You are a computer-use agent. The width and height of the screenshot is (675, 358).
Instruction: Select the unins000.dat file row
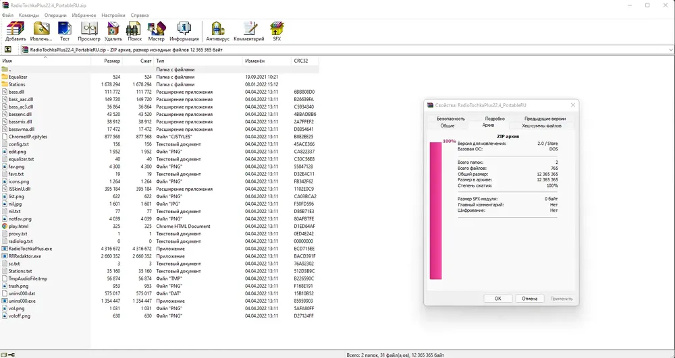159,293
